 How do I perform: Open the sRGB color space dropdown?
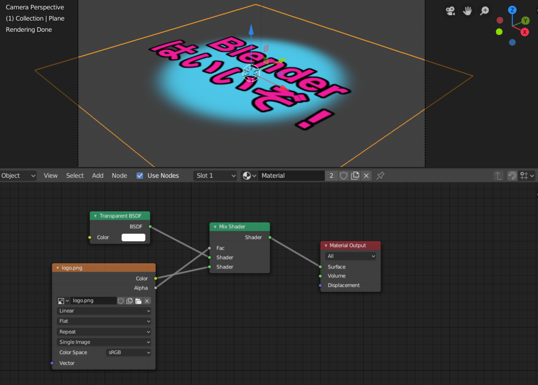pos(129,352)
